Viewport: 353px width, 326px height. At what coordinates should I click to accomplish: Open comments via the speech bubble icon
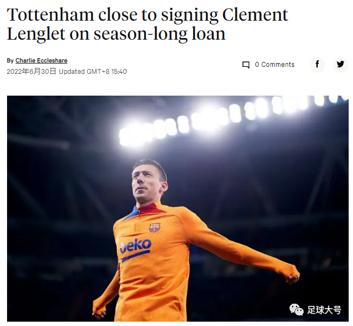click(246, 65)
